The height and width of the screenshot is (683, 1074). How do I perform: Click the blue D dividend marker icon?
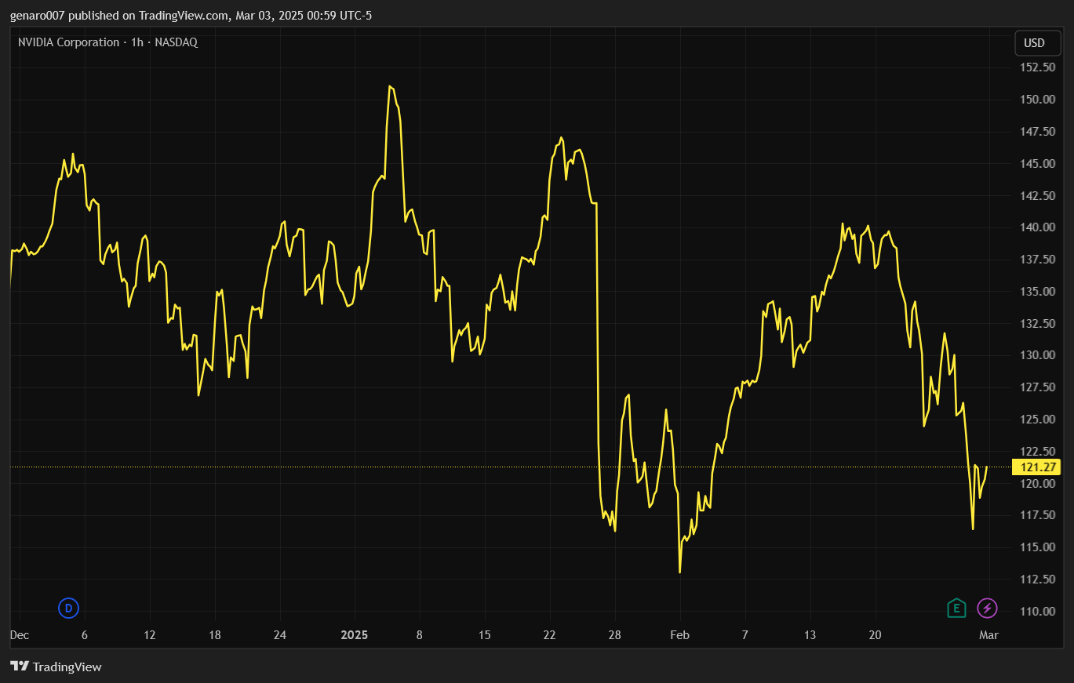click(x=69, y=608)
